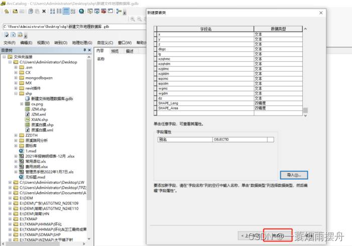Open the 编辑(E) menu

(26, 43)
